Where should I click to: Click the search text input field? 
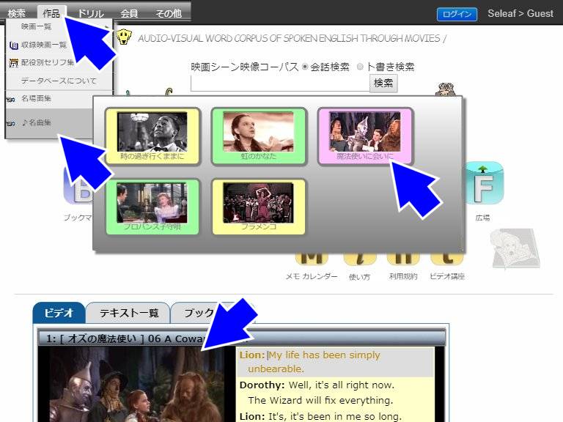click(x=279, y=83)
